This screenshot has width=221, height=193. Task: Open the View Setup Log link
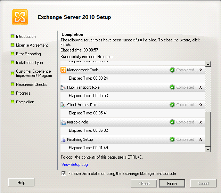pos(75,164)
